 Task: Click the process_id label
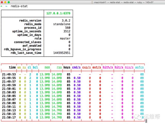pyautogui.click(x=33, y=28)
